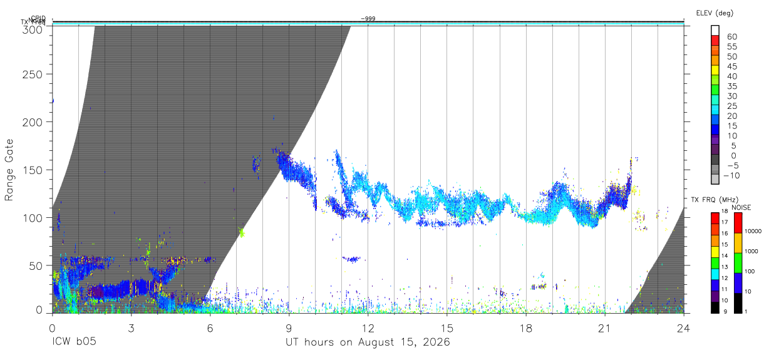Click the black bottom segment of TX FRQ scale
This screenshot has width=769, height=355.
[715, 309]
